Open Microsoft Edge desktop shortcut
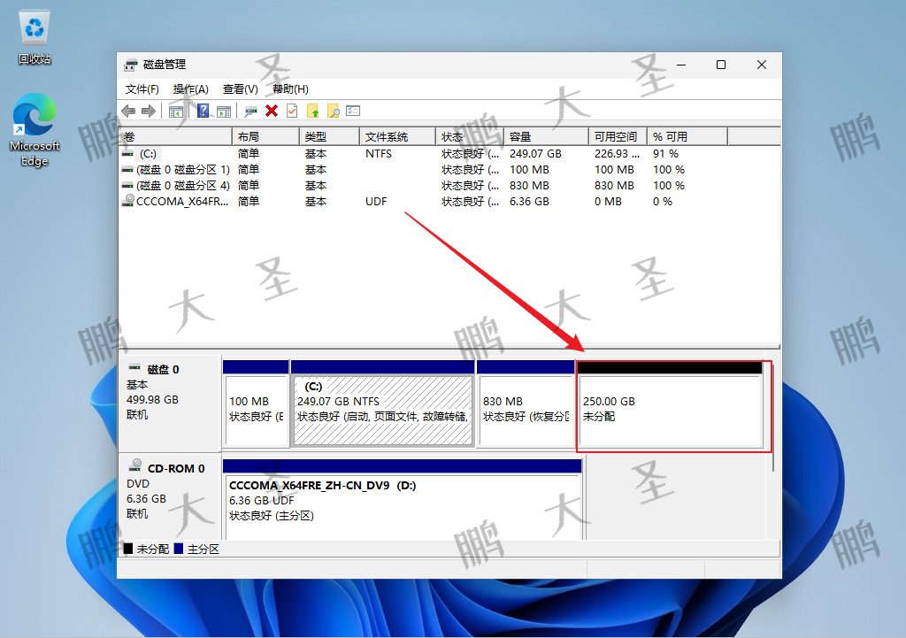 (35, 130)
